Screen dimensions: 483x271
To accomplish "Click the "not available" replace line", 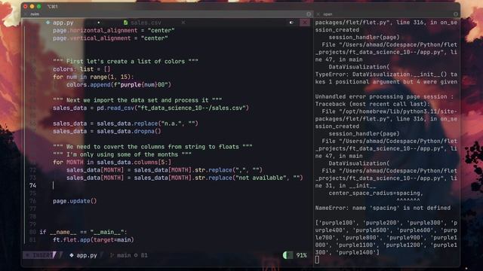I will point(184,178).
